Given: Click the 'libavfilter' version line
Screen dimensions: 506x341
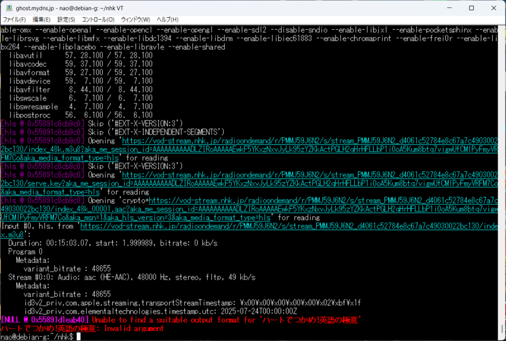Looking at the screenshot, I should pos(81,90).
